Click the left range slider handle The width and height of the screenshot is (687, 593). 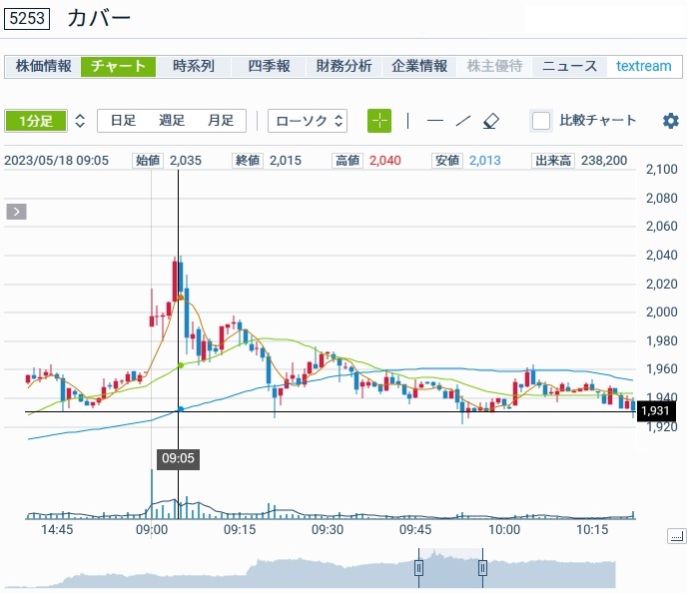click(x=419, y=568)
